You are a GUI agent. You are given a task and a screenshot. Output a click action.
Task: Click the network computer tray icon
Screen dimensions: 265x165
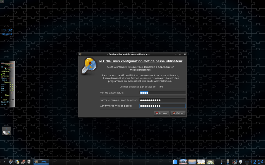[228, 162]
